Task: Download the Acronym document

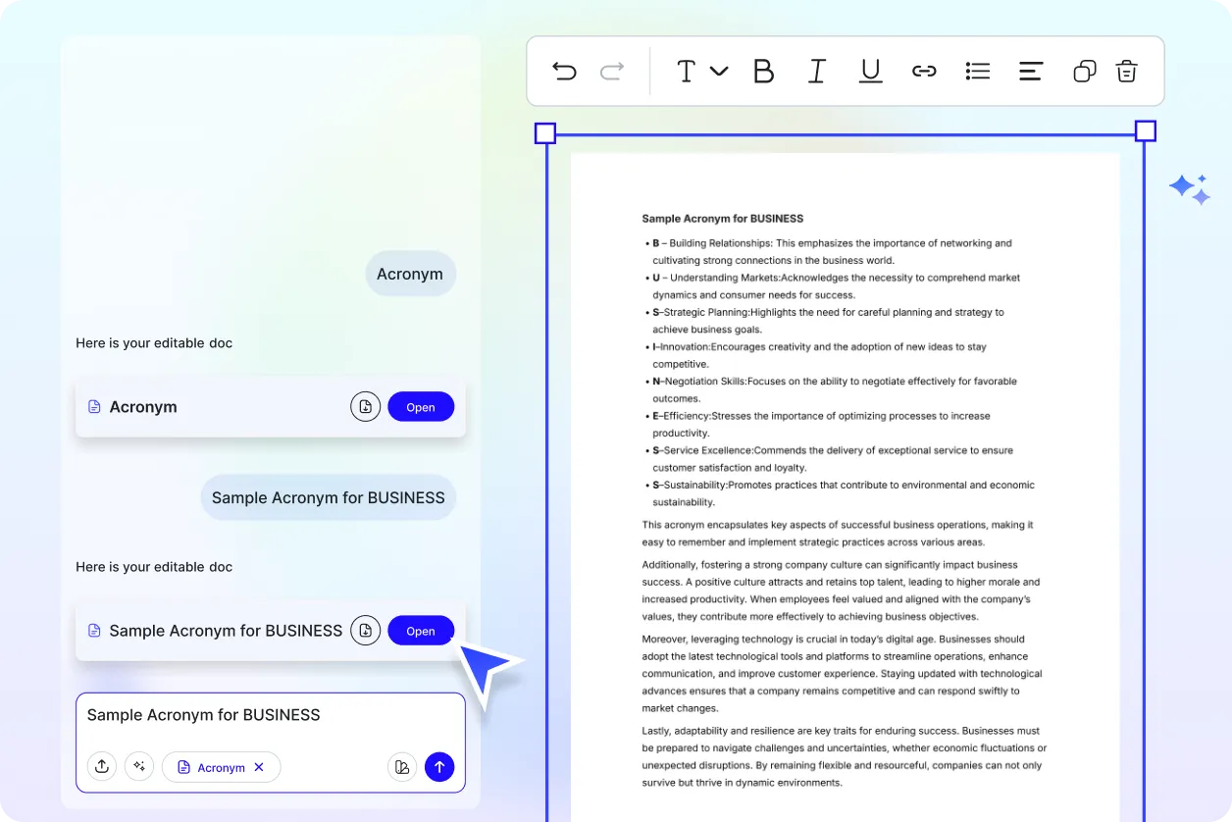Action: (365, 406)
